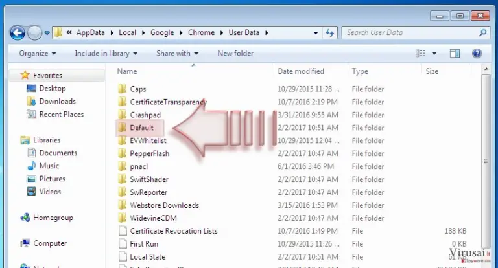Select the Local State file
Image resolution: width=498 pixels, height=268 pixels.
(147, 257)
